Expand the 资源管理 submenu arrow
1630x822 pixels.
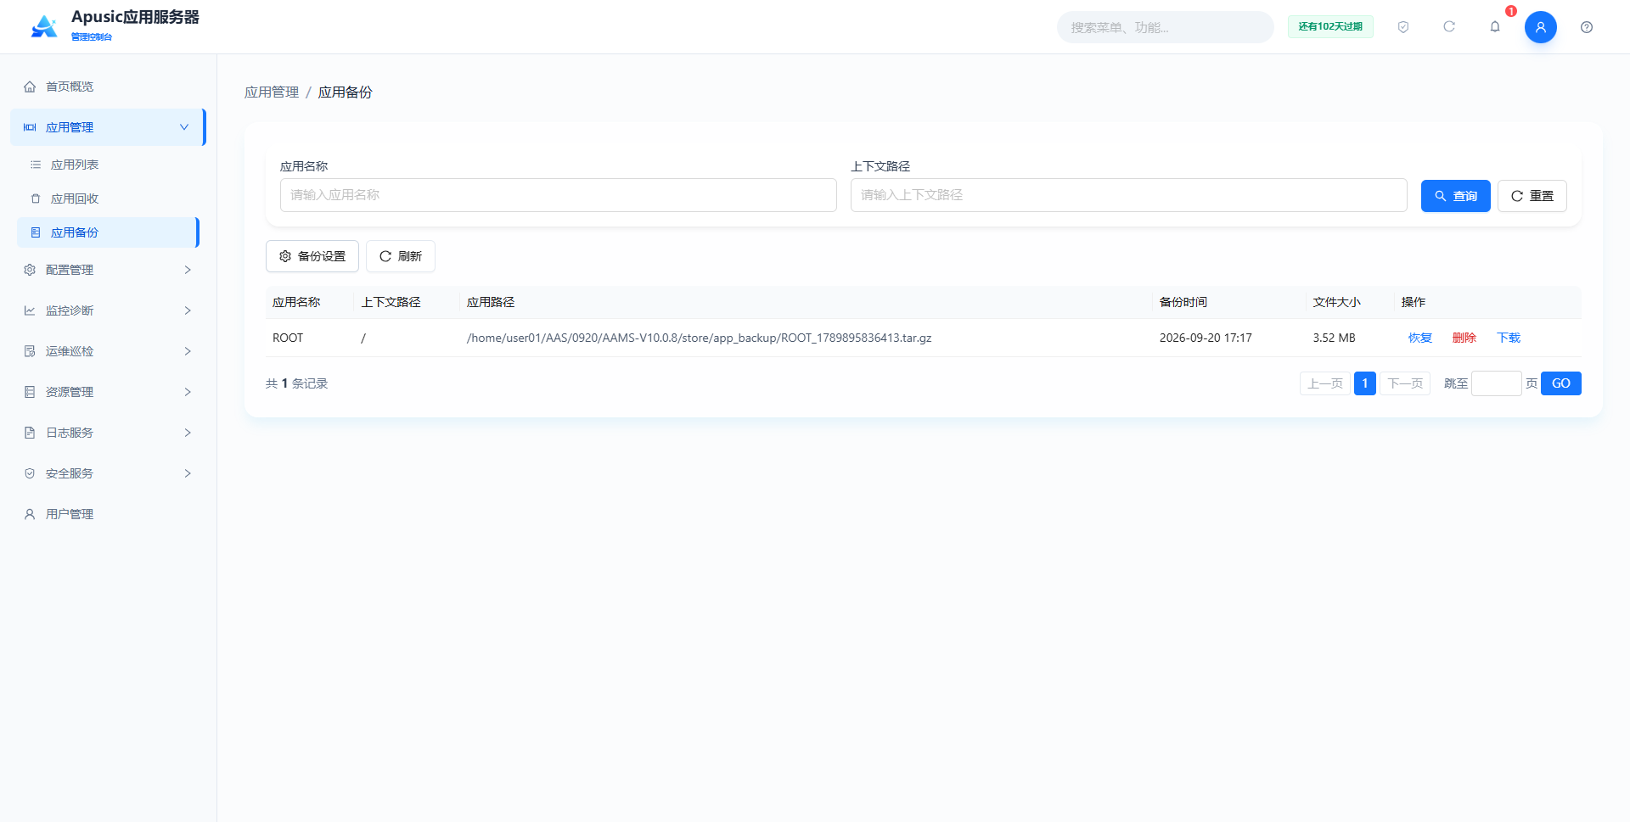coord(188,392)
